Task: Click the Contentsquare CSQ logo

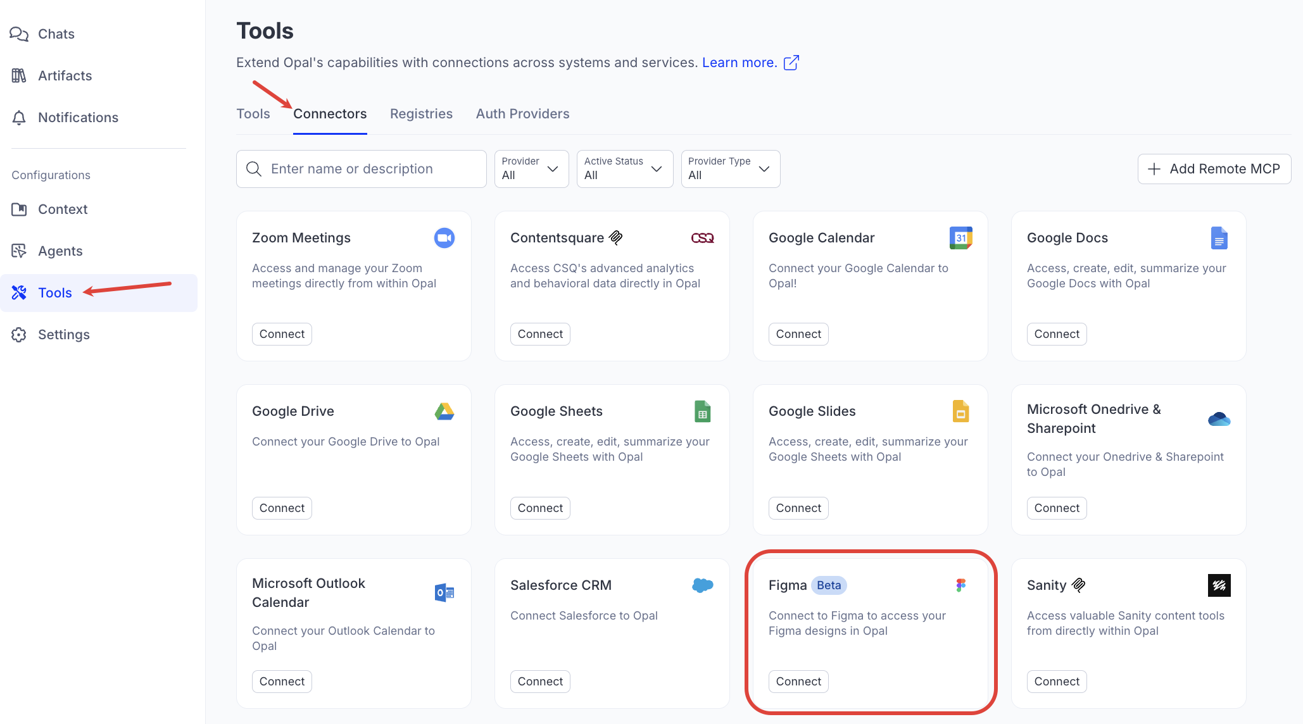Action: 703,238
